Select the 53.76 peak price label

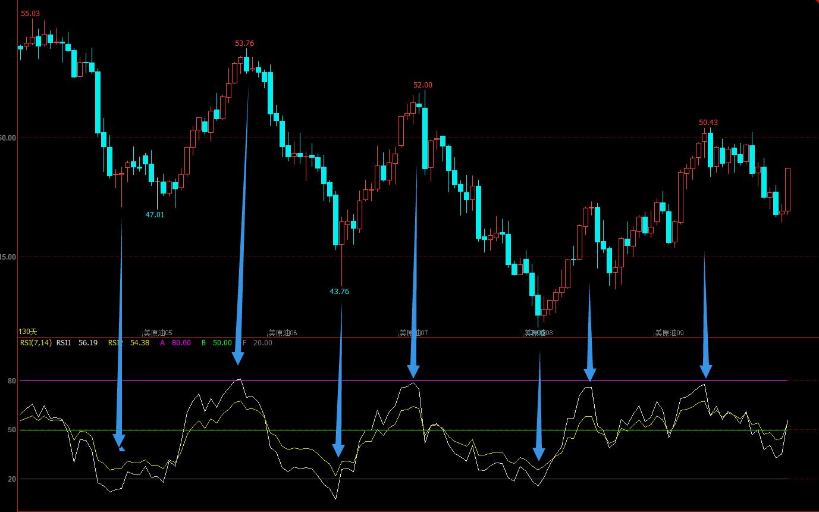pos(244,43)
